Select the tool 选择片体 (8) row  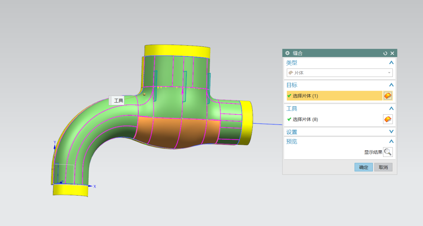pyautogui.click(x=334, y=119)
